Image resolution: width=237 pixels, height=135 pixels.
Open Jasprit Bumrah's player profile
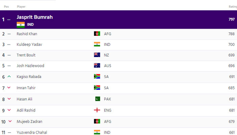[x=35, y=17]
